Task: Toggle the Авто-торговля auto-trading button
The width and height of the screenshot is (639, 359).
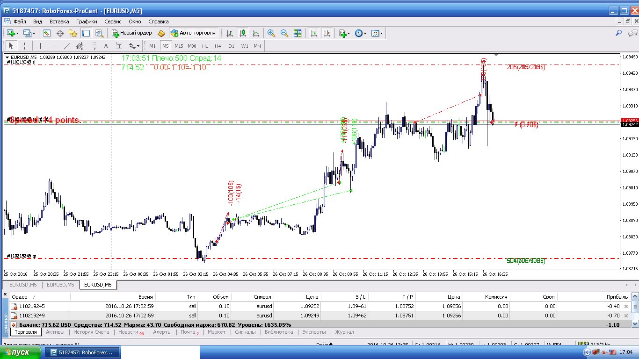Action: (x=194, y=33)
